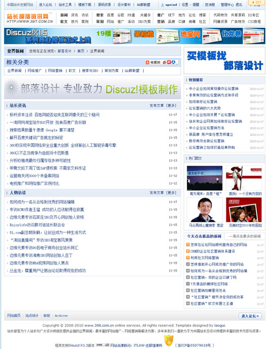Click 新闻 in header navigation
The width and height of the screenshot is (267, 349).
[x=64, y=15]
